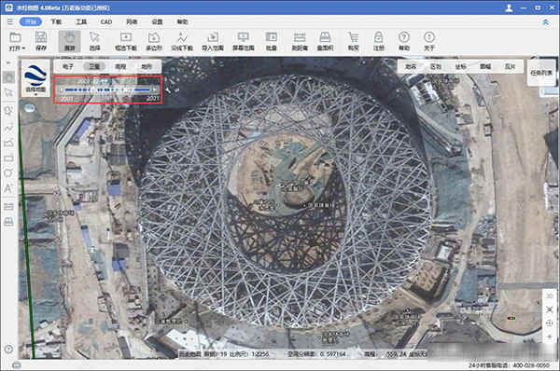560x371 pixels.
Task: Open the 关于 about info icon
Action: pyautogui.click(x=429, y=41)
